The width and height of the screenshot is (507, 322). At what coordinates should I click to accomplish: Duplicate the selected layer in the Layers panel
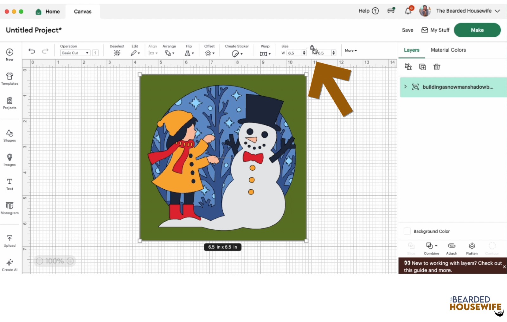coord(422,67)
